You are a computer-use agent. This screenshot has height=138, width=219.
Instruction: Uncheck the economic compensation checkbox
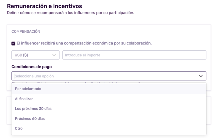pos(13,43)
